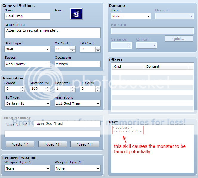Expand the Weapon Type 1 dropdown

[x=27, y=168]
